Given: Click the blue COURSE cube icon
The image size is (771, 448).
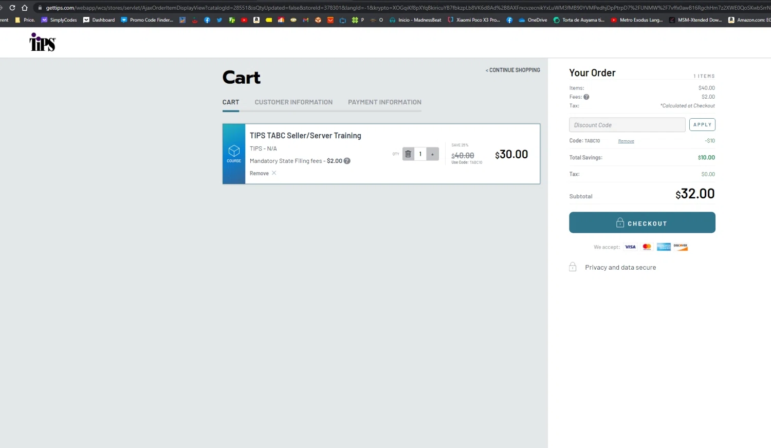Looking at the screenshot, I should [x=234, y=151].
